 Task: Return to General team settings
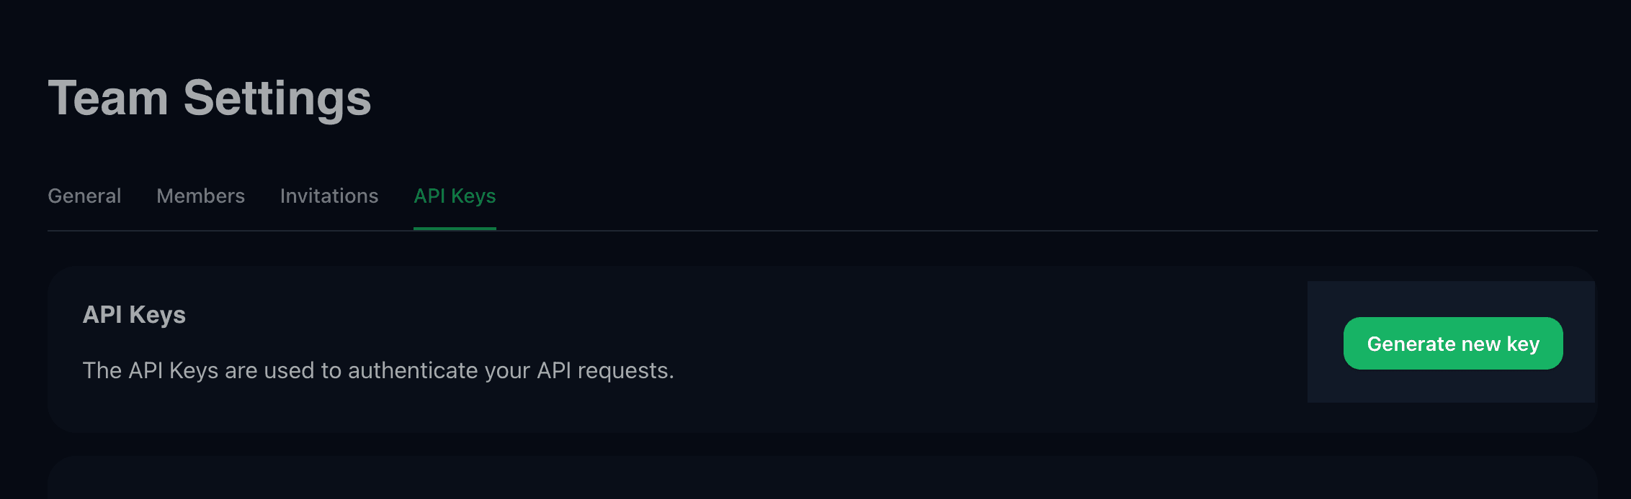(x=84, y=196)
